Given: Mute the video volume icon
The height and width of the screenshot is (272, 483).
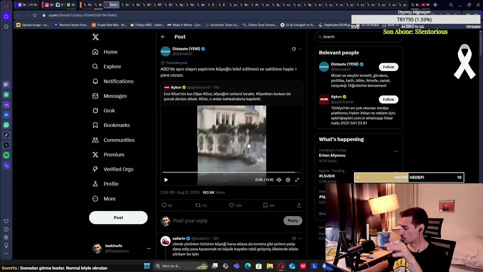Looking at the screenshot, I should coord(279,180).
